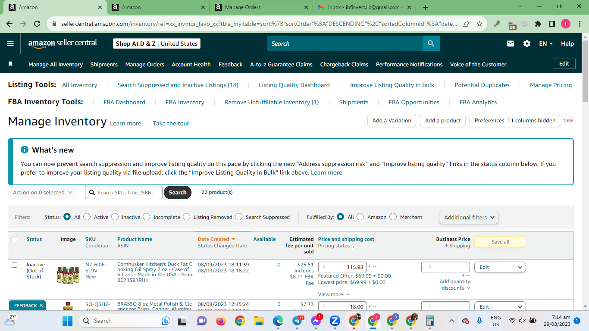
Task: Click the Add a Variation button
Action: point(392,121)
